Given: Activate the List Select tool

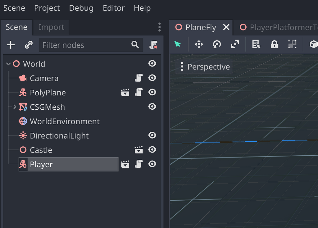Looking at the screenshot, I should (x=256, y=44).
